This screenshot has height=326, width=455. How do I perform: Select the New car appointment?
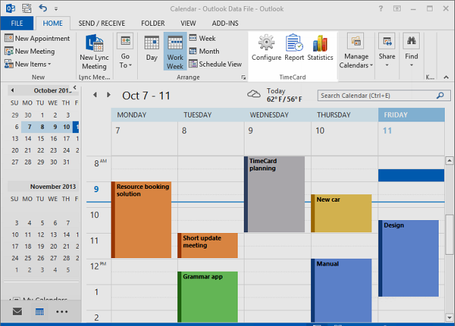click(341, 213)
